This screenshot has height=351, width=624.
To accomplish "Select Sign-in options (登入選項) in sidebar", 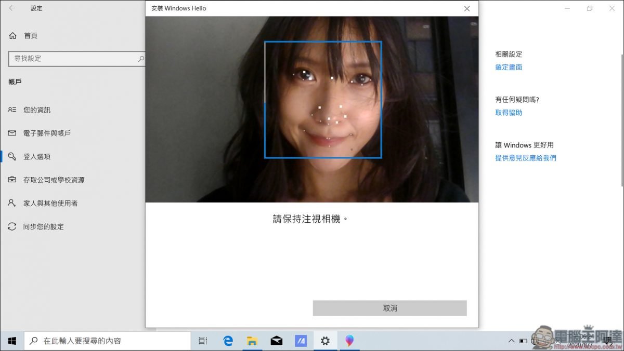I will click(37, 157).
